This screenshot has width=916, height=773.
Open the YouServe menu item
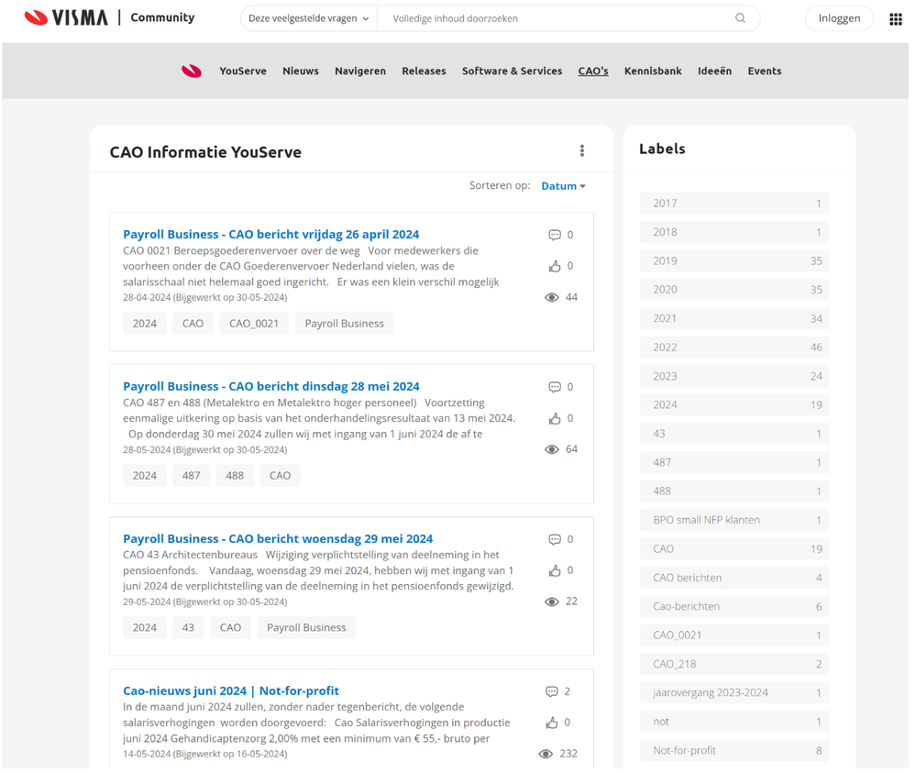coord(243,71)
